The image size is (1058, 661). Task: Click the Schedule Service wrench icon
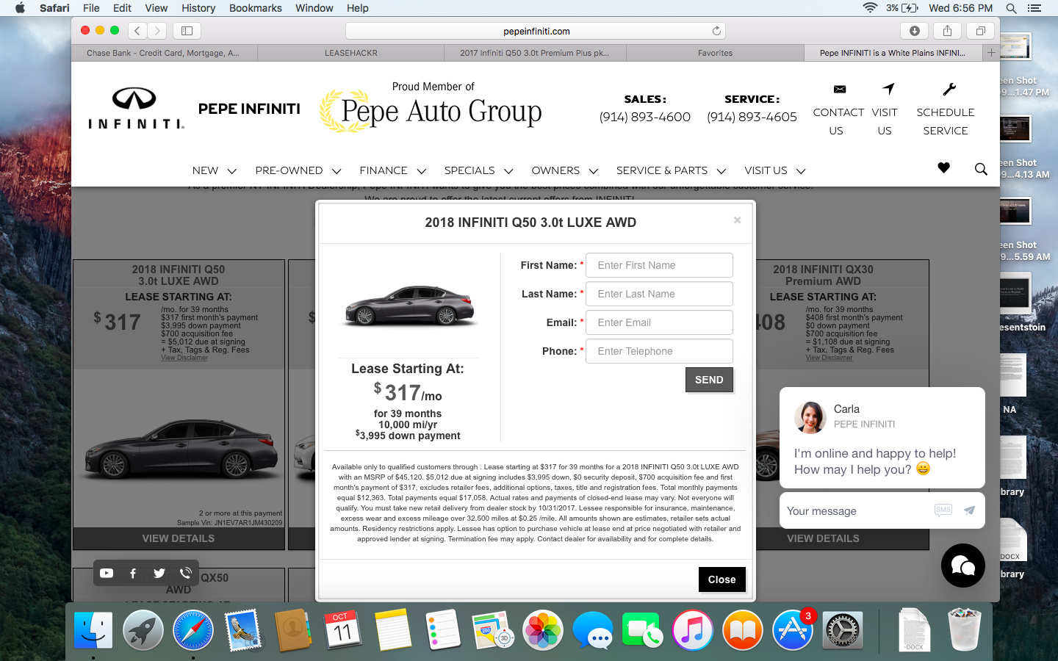949,90
